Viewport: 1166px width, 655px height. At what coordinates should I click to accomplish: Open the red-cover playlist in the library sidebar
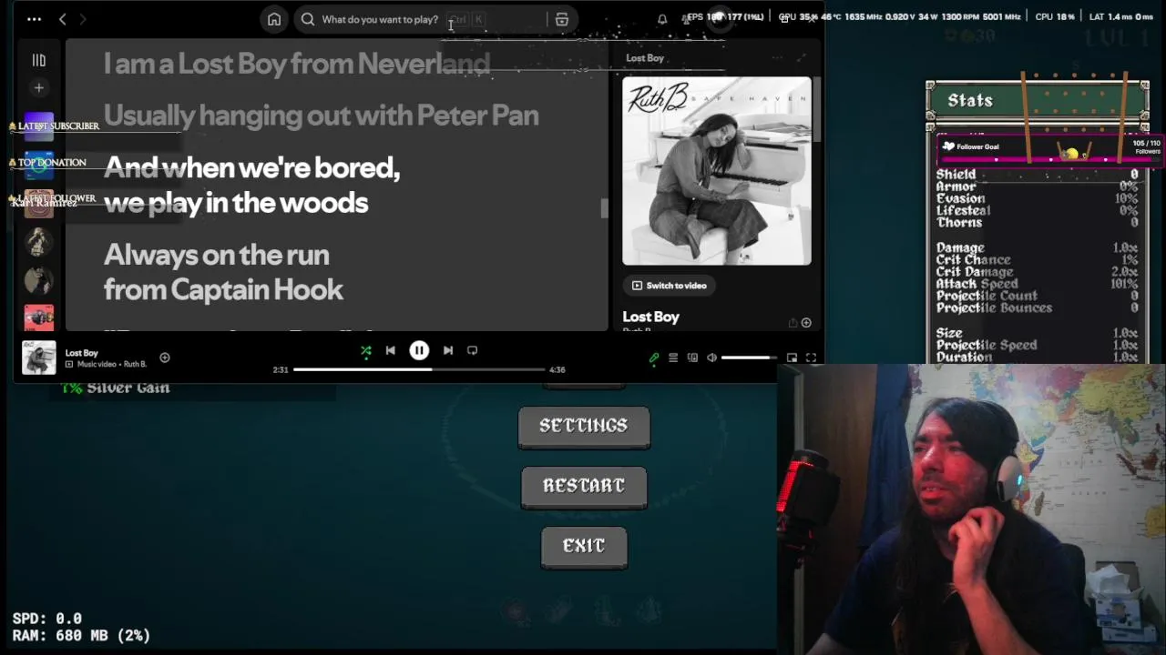pyautogui.click(x=39, y=317)
